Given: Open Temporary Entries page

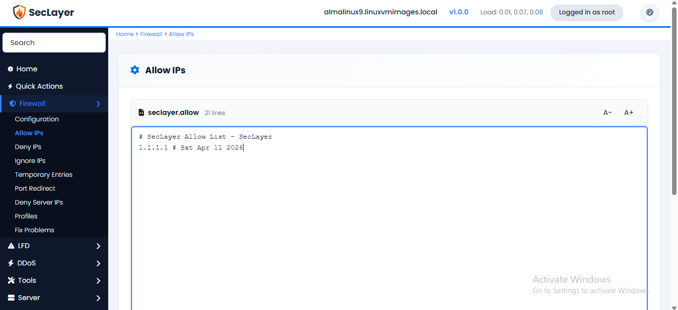Looking at the screenshot, I should (44, 174).
